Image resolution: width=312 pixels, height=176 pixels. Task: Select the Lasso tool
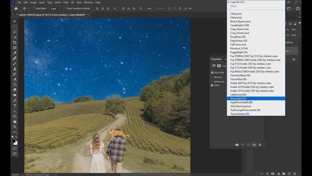click(x=15, y=32)
